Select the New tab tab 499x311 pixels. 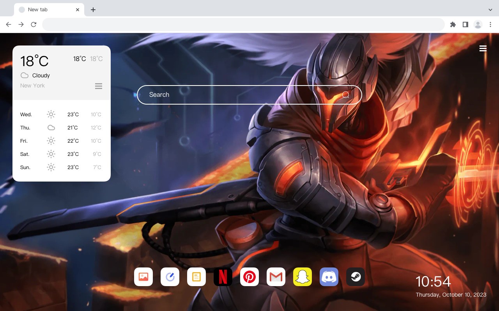click(49, 10)
